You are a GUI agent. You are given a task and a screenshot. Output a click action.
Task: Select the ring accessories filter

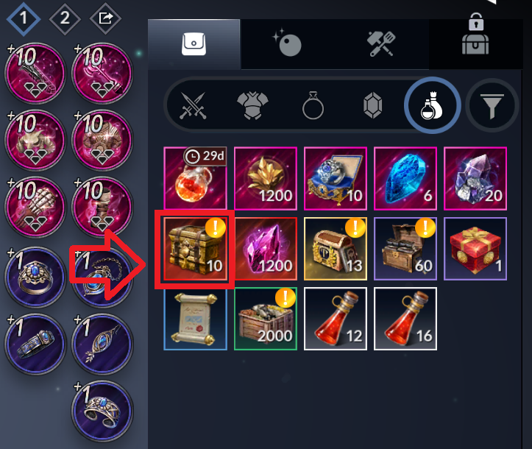pos(313,105)
